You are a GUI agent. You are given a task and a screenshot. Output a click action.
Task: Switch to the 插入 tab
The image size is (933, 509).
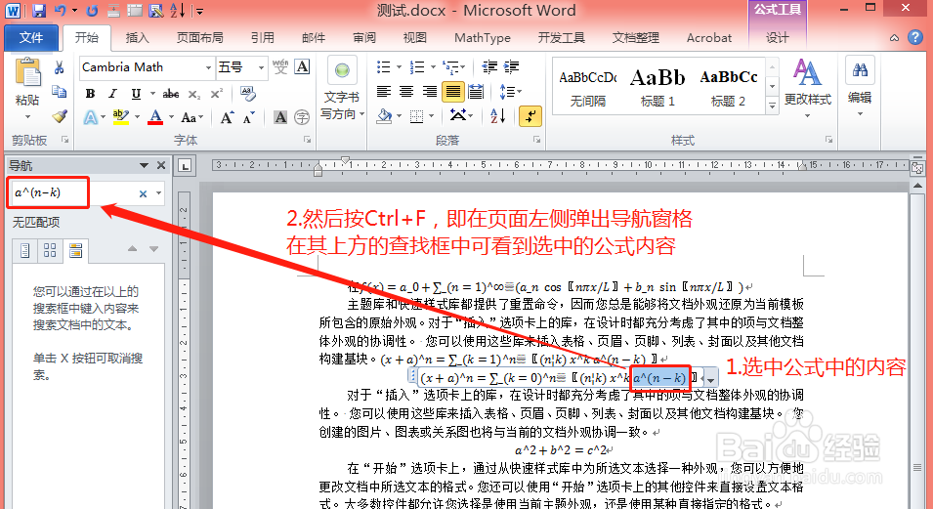click(x=138, y=37)
